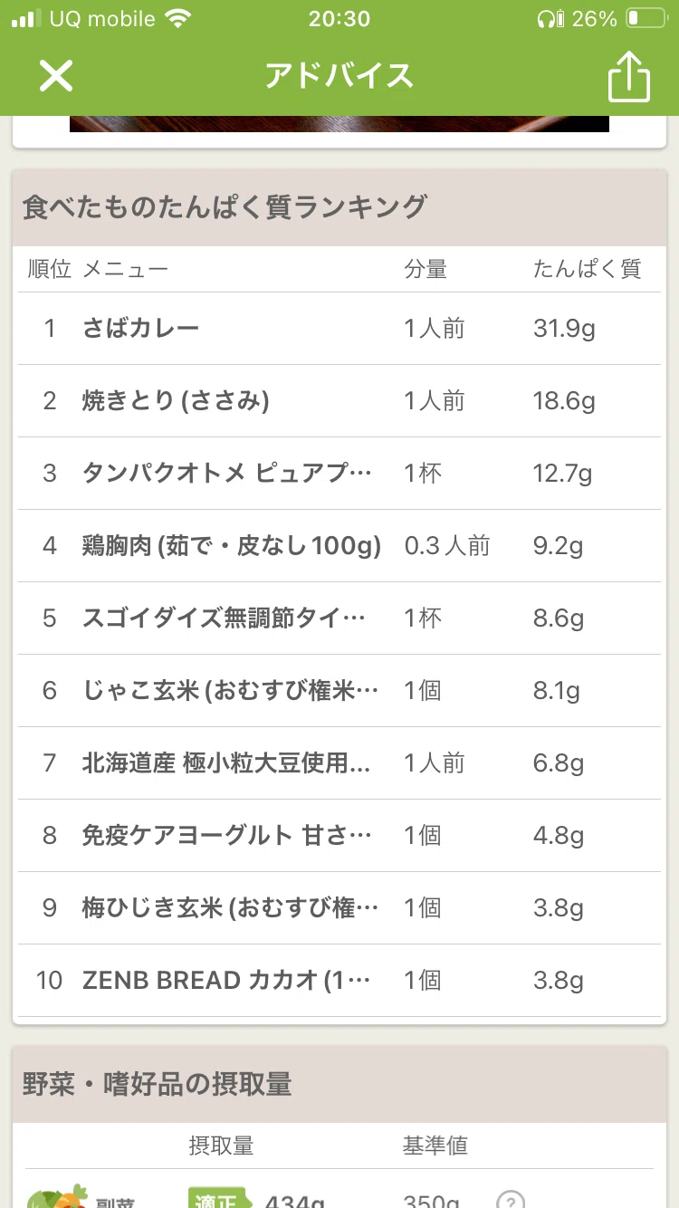The image size is (679, 1208).
Task: Tap the food photo thumbnail at top
Action: coord(339,124)
